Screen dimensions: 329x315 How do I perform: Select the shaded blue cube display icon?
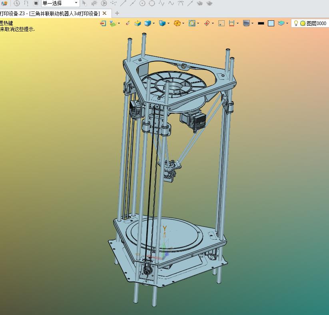[148, 24]
